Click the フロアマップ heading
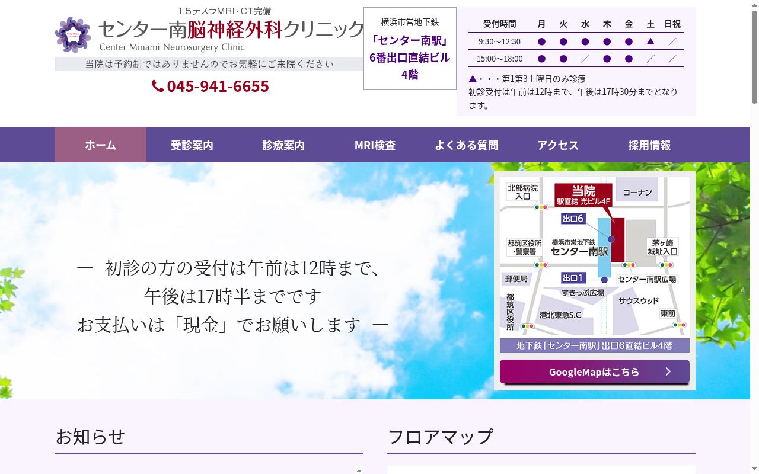 pos(440,437)
